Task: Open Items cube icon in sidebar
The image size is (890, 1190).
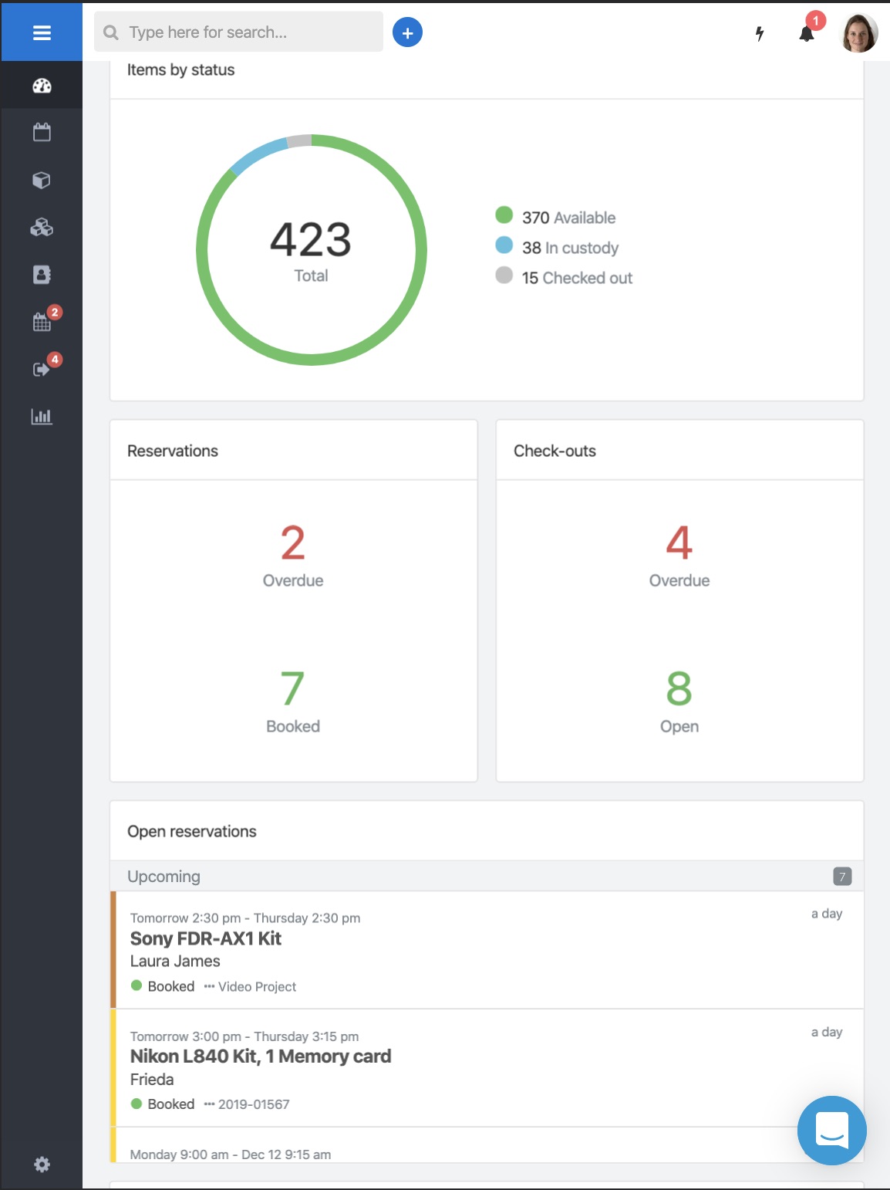Action: tap(42, 181)
